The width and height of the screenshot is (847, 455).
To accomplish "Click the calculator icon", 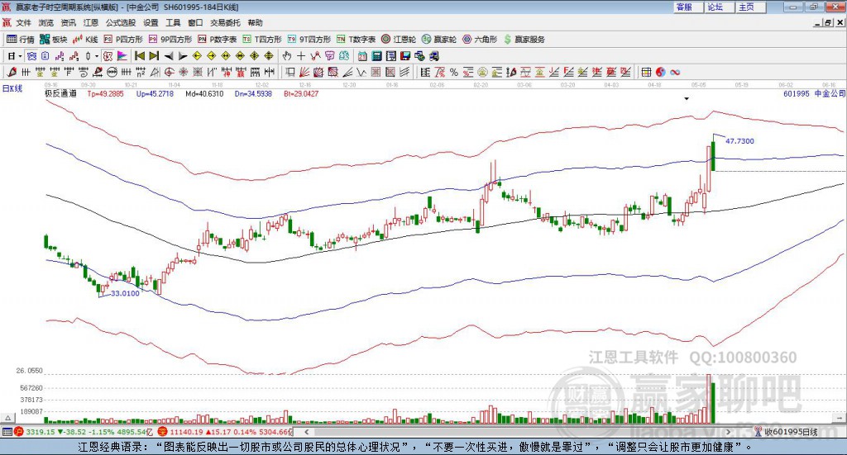I will [x=377, y=56].
